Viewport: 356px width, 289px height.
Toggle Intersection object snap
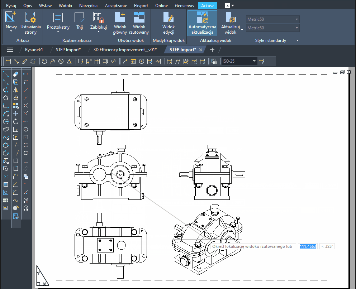click(26, 106)
